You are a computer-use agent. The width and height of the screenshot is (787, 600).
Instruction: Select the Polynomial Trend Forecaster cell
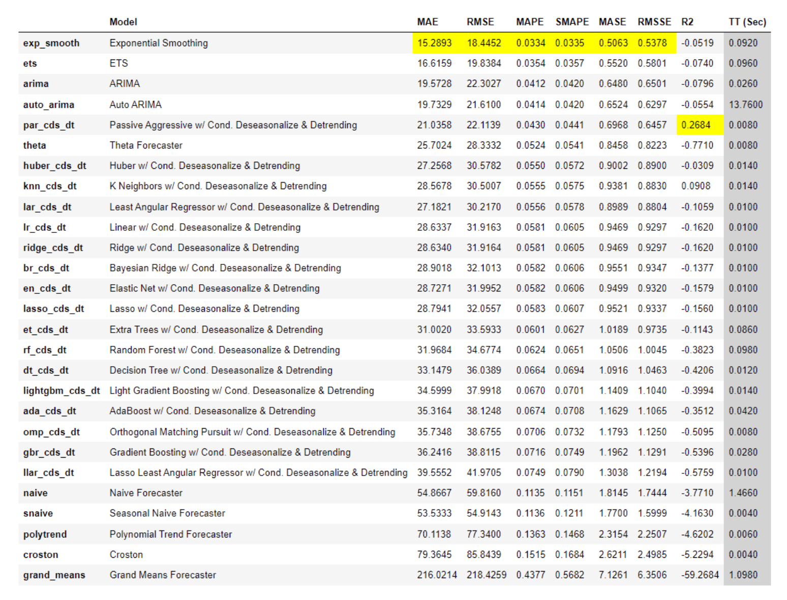[x=170, y=534]
